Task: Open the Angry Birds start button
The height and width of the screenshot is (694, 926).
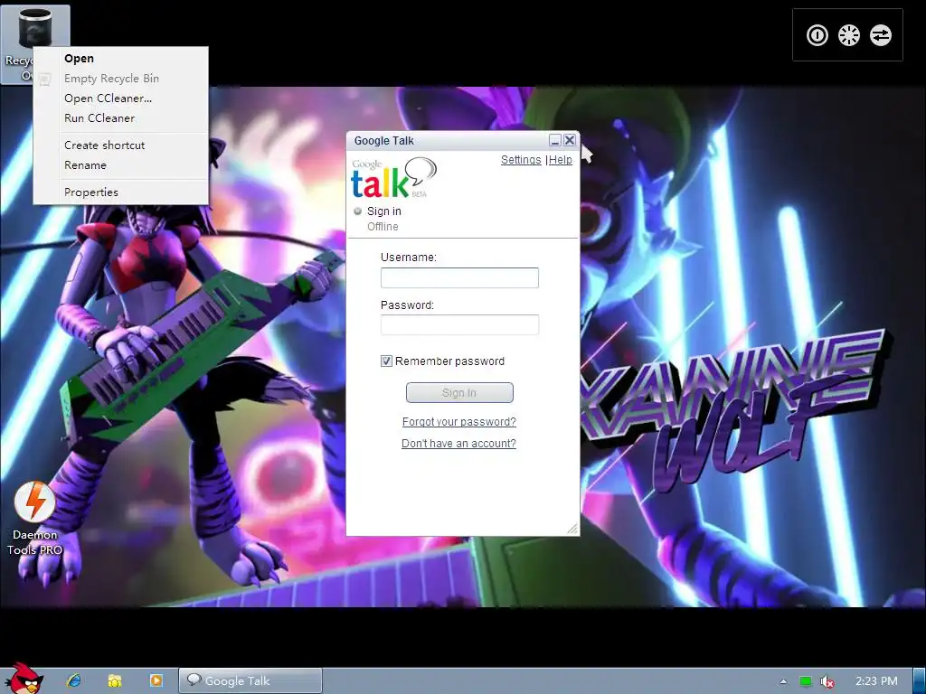Action: point(23,679)
